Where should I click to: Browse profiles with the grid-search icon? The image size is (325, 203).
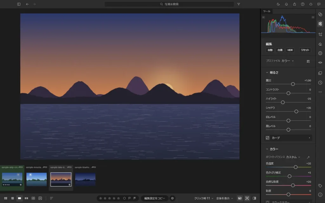click(308, 61)
